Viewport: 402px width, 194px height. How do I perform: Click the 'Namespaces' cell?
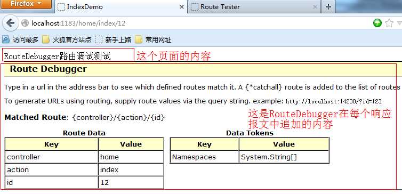(204, 157)
